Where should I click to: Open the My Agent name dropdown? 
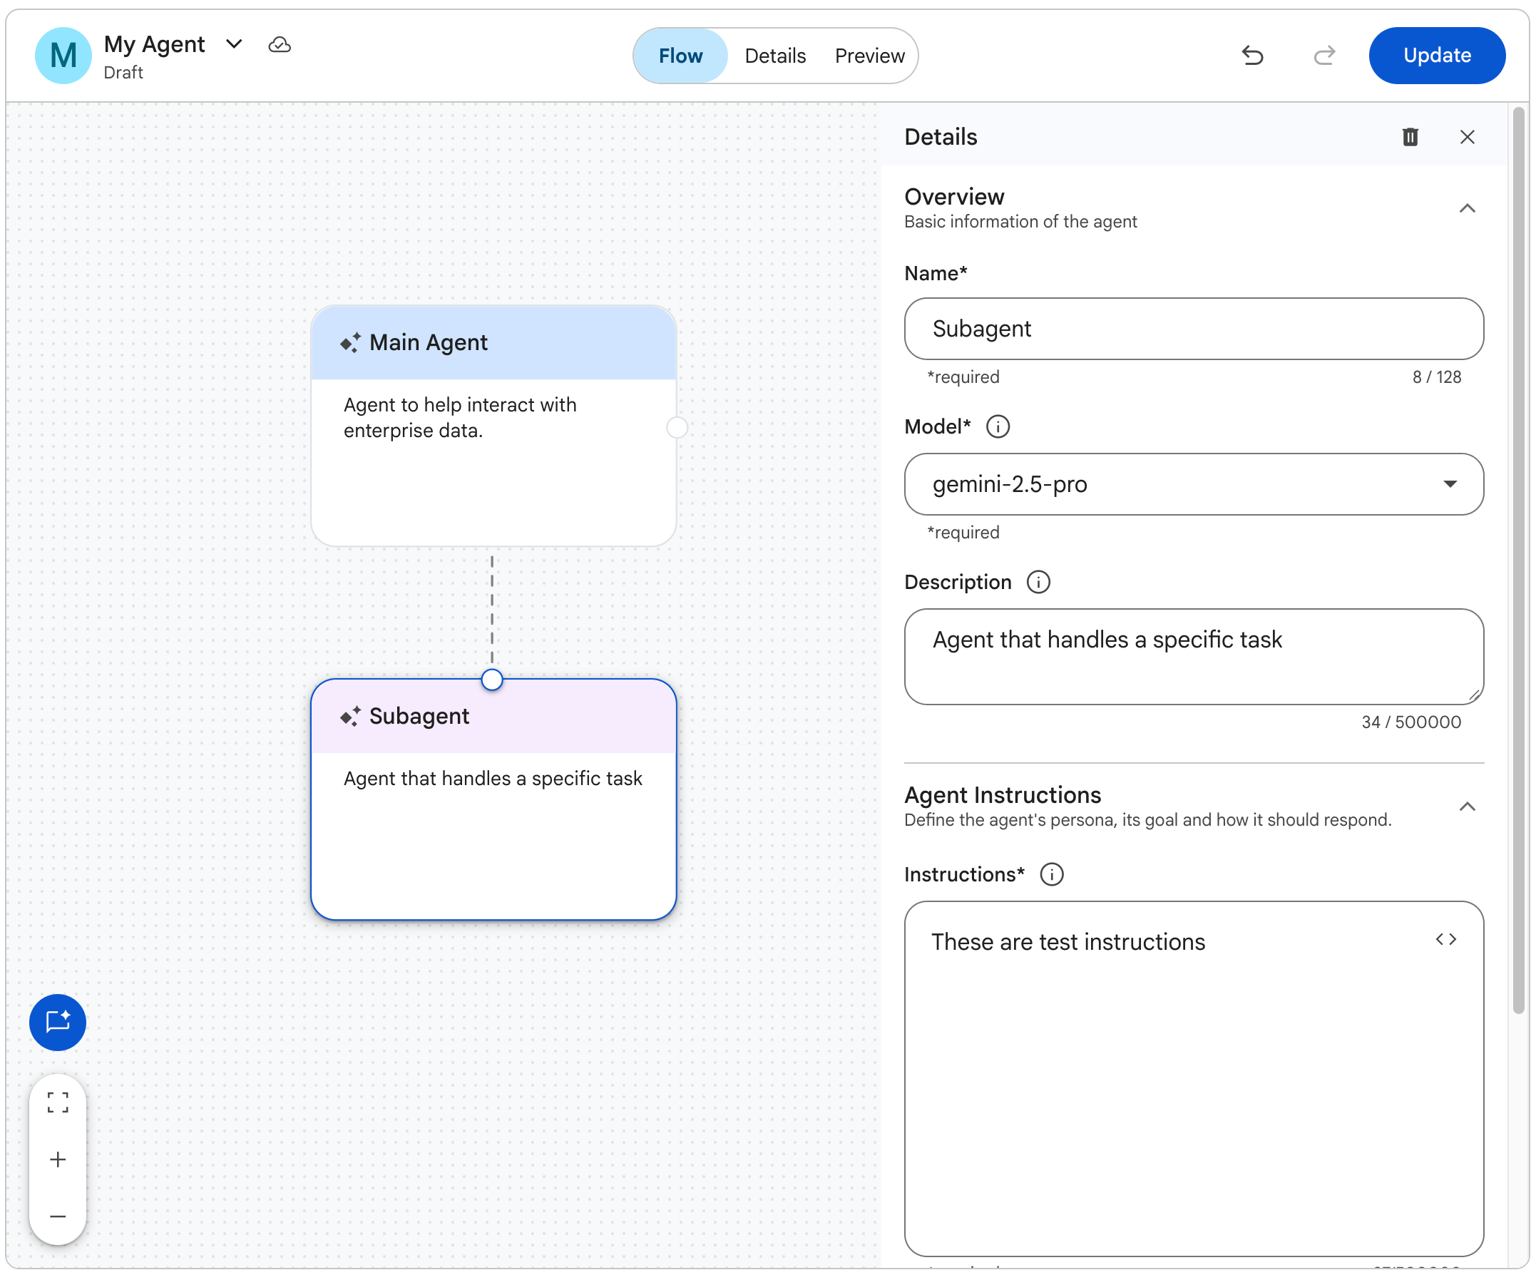pos(234,45)
